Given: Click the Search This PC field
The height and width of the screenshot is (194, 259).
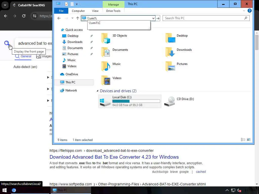Looking at the screenshot, I should pos(206,18).
